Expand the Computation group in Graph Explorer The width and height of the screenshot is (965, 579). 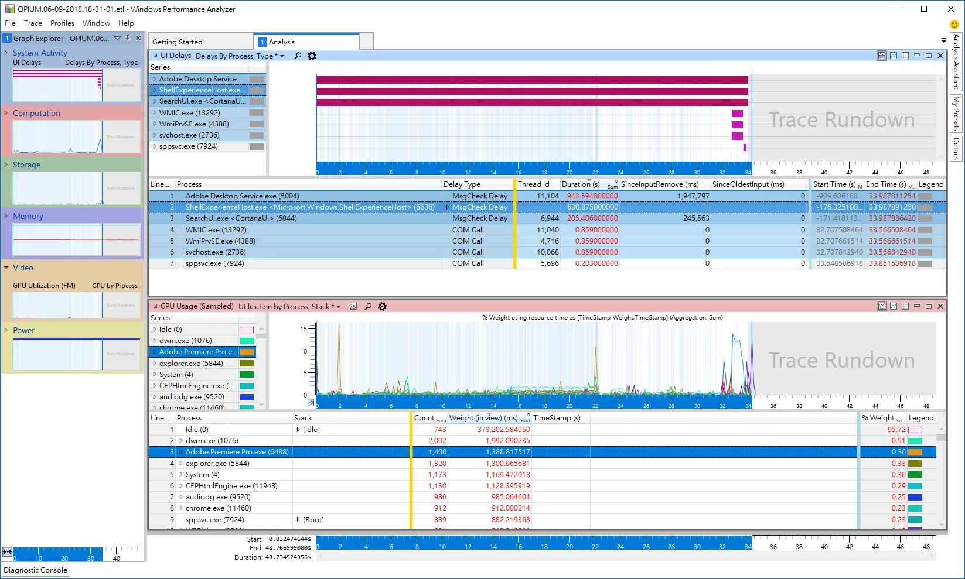(x=6, y=113)
